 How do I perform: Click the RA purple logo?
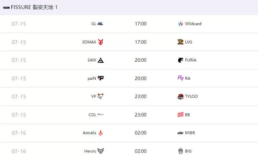click(181, 78)
